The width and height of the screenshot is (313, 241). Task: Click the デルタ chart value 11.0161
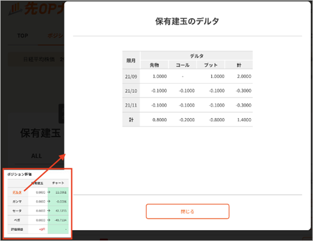click(x=61, y=192)
